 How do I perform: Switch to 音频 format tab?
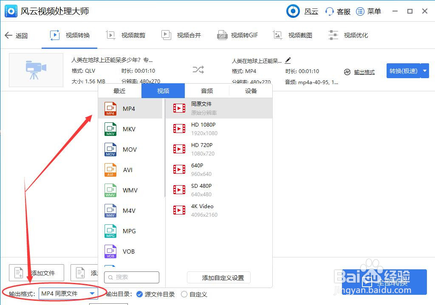pyautogui.click(x=207, y=91)
